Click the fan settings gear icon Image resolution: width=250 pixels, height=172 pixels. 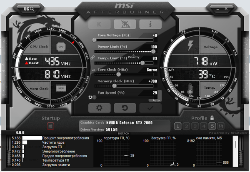click(90, 97)
